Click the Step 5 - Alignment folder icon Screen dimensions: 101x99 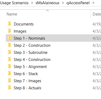point(9,66)
